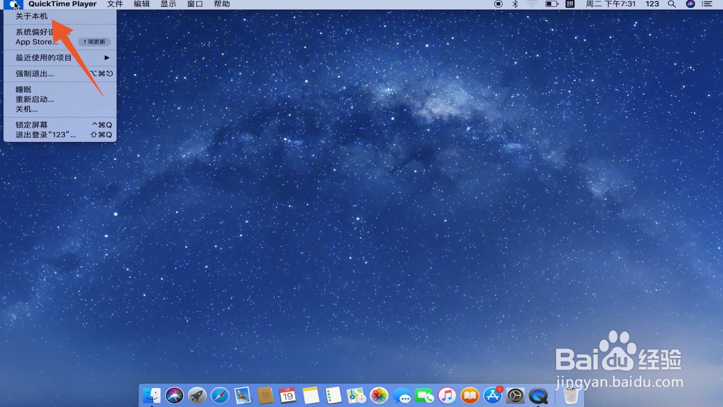Open Contacts book icon in Dock
This screenshot has height=407, width=723.
265,396
